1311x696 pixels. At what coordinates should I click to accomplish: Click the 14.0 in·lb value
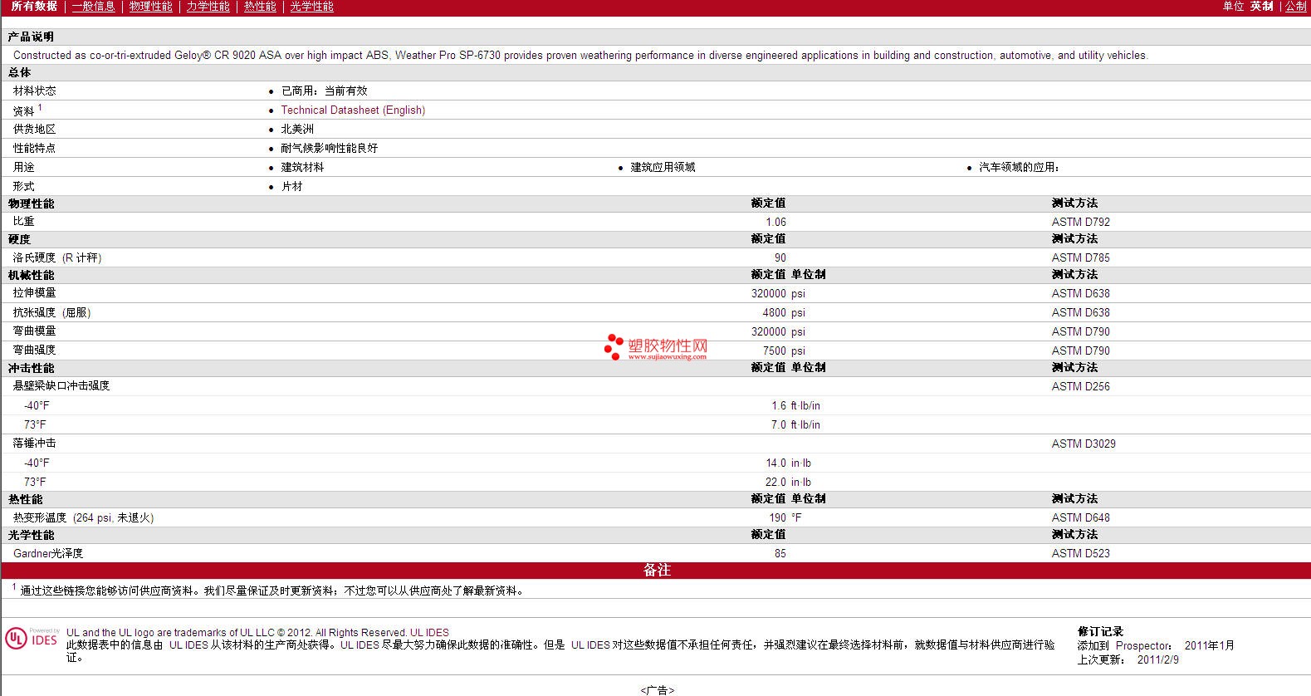789,463
